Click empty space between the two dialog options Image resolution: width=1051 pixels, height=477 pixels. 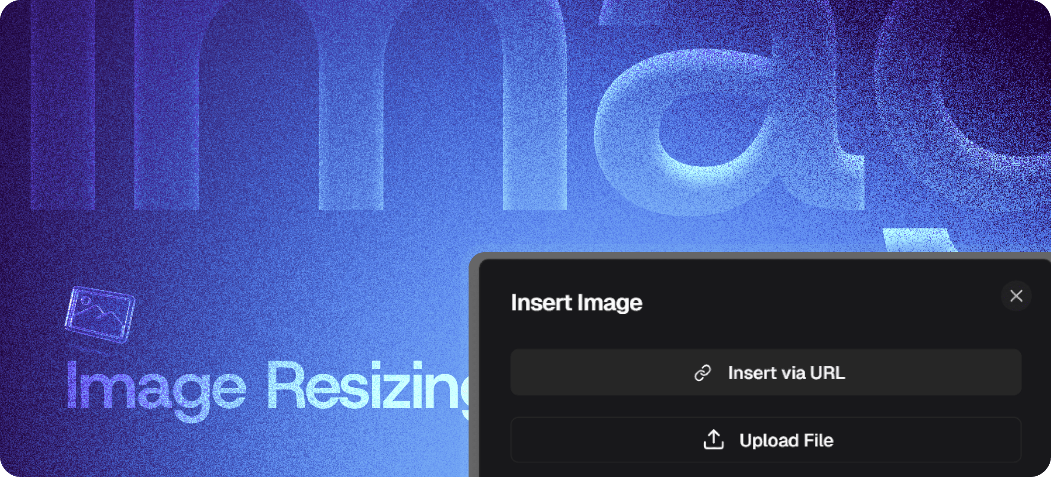[x=766, y=406]
